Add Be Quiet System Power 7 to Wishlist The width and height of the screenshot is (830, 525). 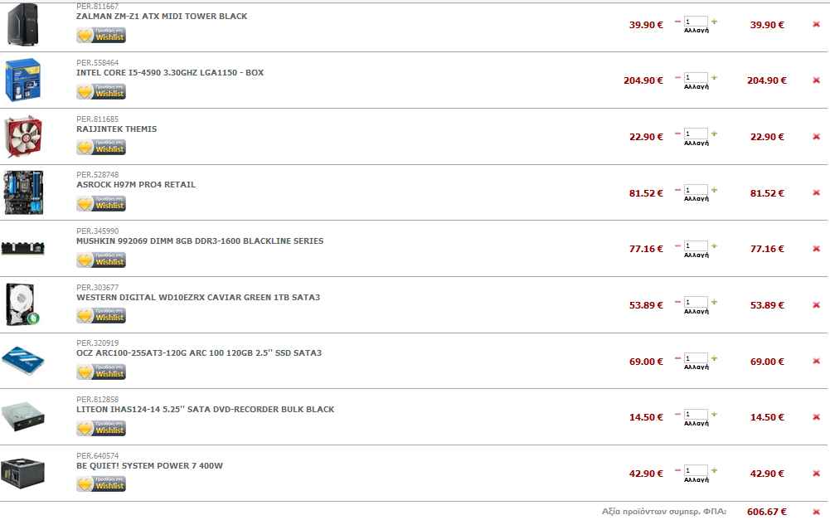(101, 484)
